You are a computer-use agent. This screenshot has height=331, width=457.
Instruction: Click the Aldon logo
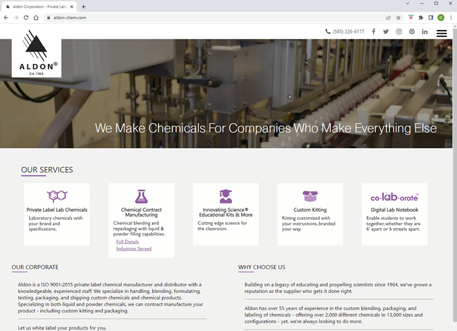tap(37, 53)
